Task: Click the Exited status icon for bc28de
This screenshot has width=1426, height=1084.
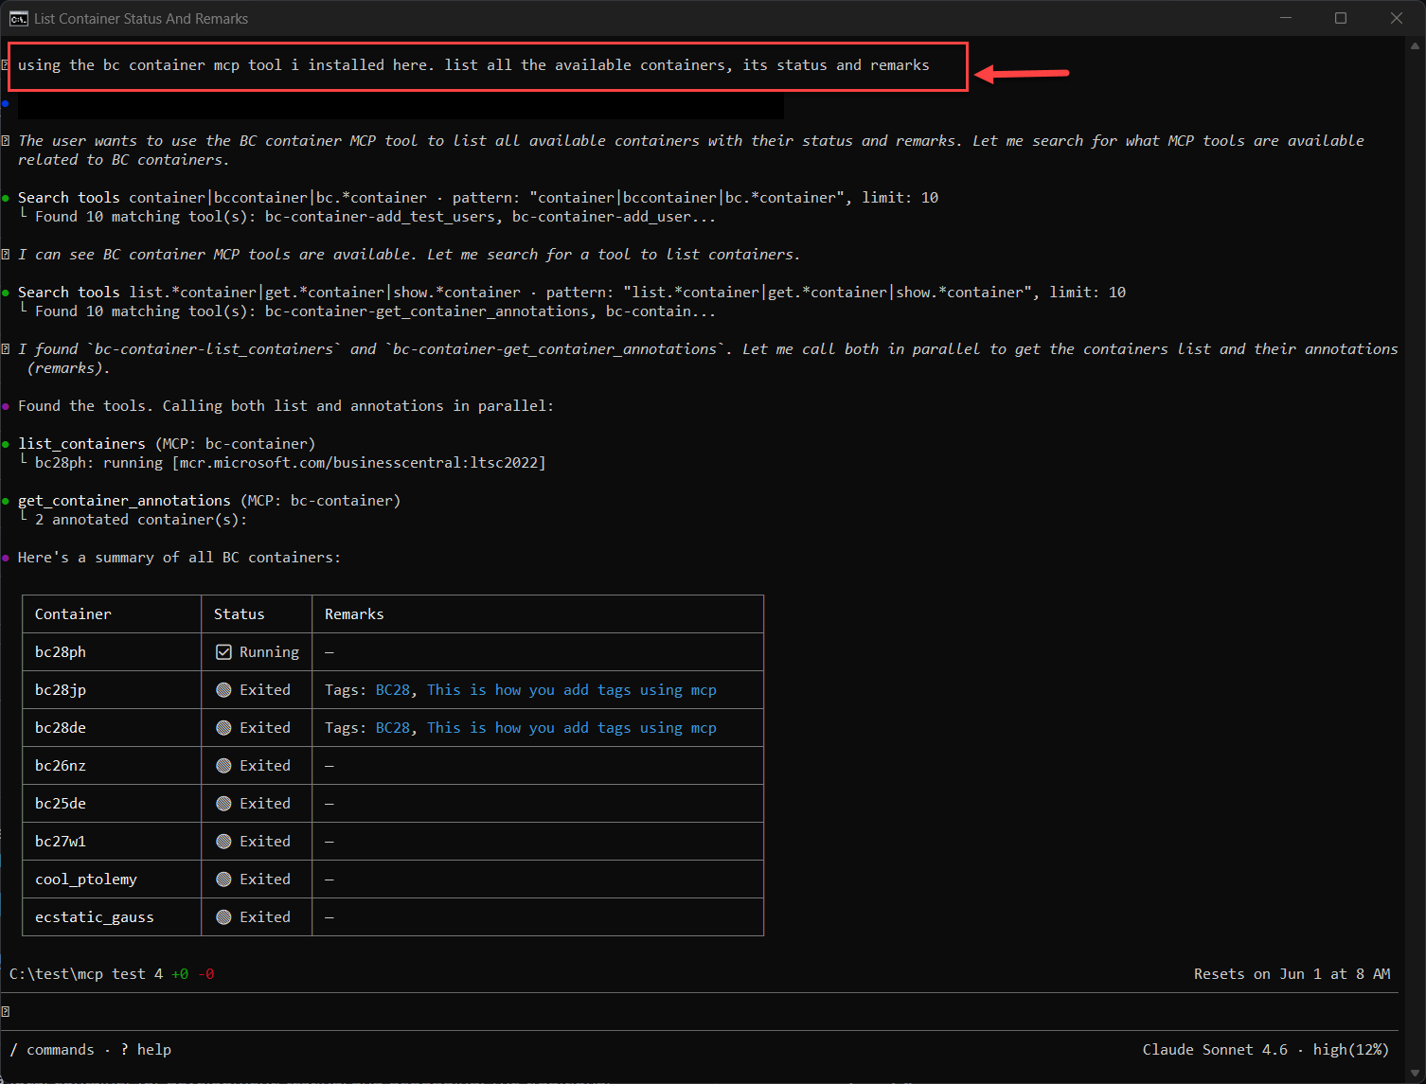Action: pos(223,728)
